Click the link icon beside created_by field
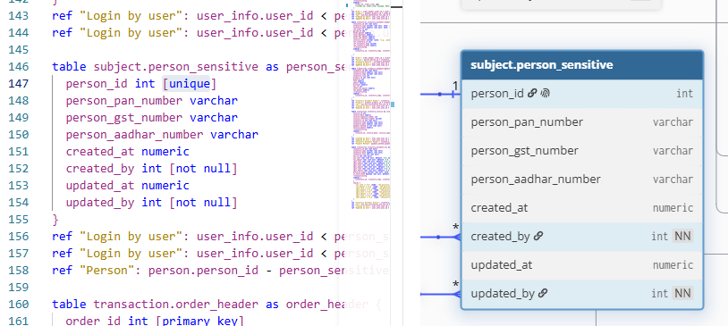 coord(538,237)
